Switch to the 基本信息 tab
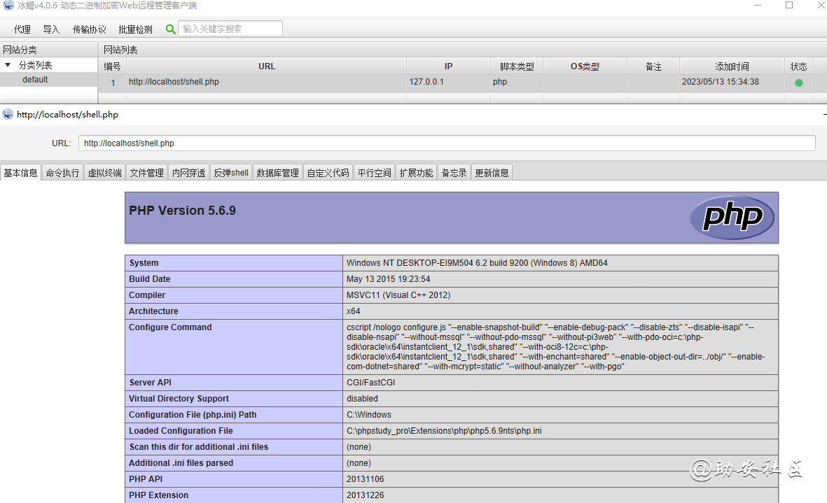 tap(20, 173)
